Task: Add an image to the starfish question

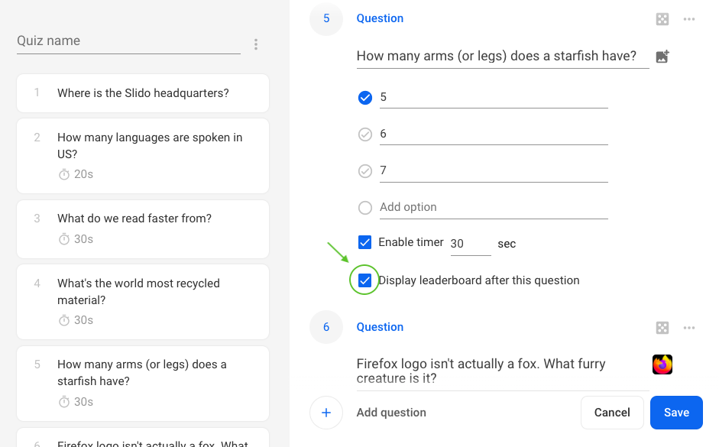Action: pos(662,57)
